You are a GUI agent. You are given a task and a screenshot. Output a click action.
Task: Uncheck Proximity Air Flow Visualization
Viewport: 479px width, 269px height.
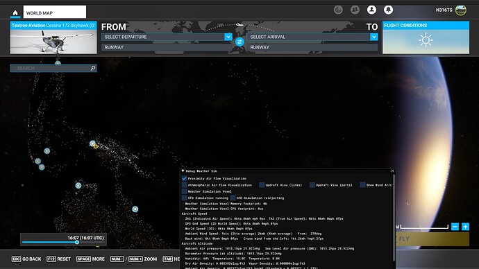coord(184,178)
